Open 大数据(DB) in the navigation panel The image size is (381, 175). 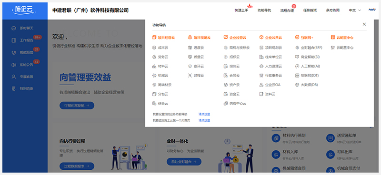pyautogui.click(x=306, y=85)
